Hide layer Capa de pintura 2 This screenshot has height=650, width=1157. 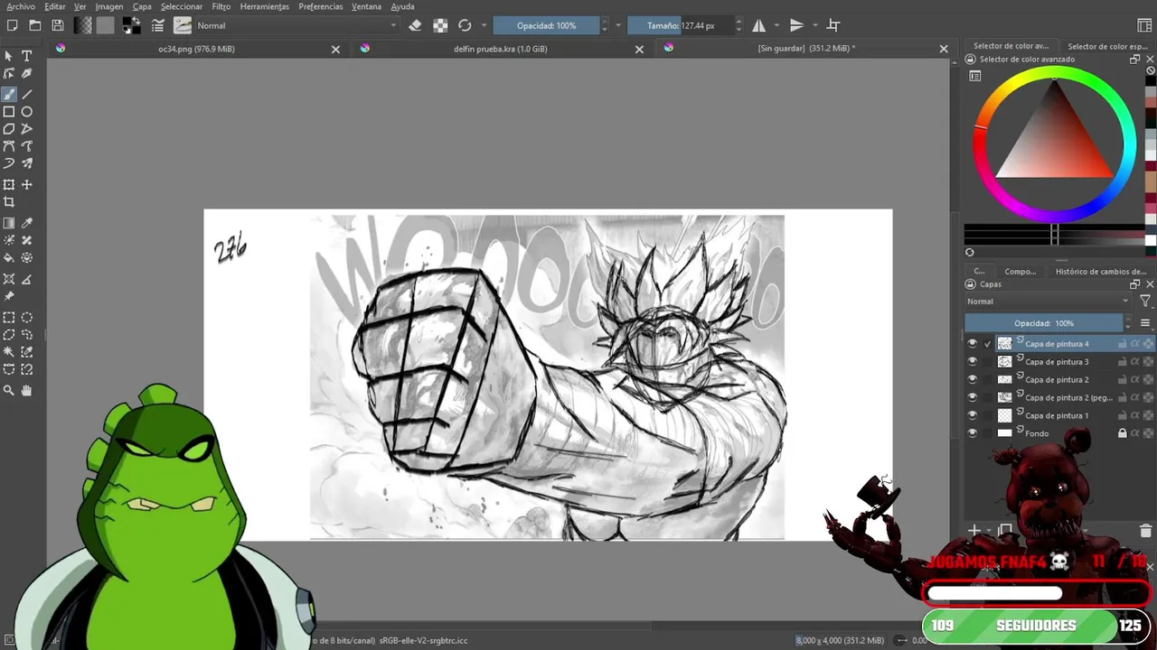point(973,379)
